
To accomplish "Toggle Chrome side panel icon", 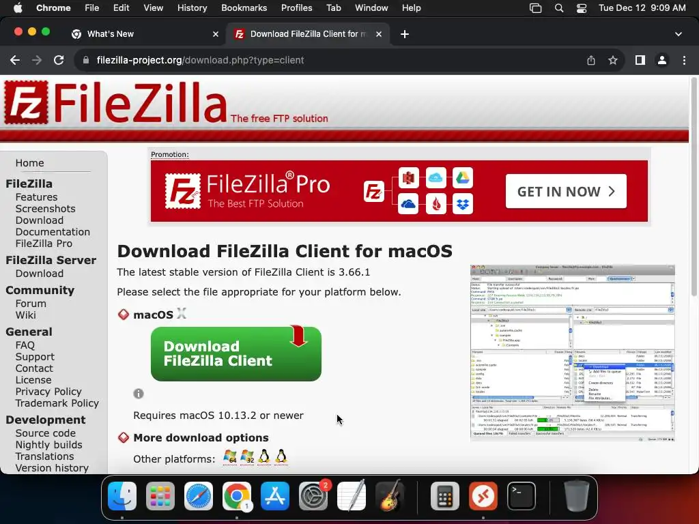I will point(640,60).
